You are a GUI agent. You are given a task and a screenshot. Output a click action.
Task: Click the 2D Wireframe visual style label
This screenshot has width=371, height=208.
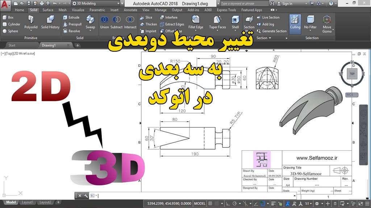[x=24, y=53]
